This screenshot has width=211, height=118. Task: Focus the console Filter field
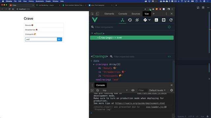(x=142, y=90)
